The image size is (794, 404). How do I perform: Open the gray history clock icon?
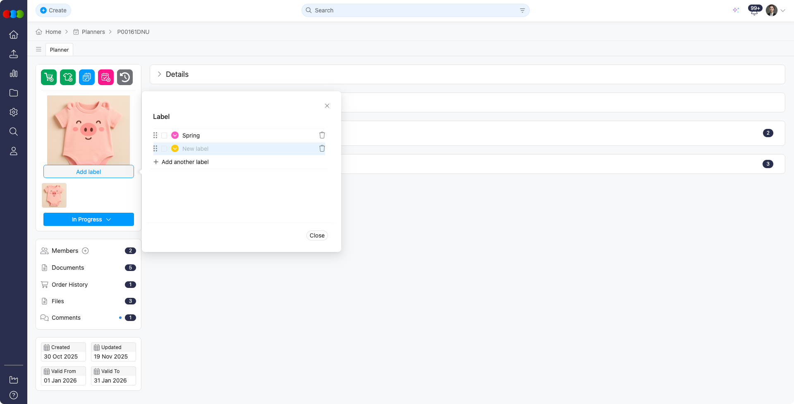[125, 77]
